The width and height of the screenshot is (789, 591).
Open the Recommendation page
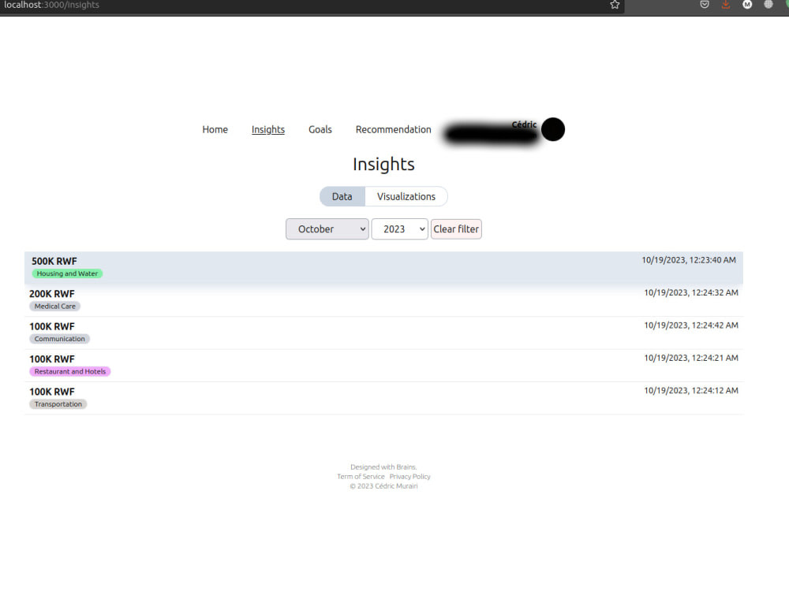[x=394, y=130]
